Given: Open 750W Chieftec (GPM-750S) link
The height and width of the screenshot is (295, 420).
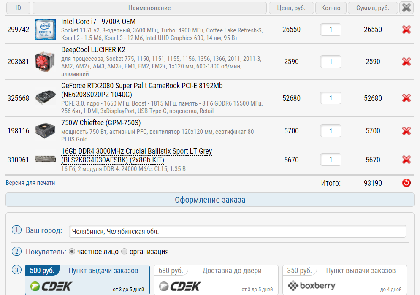Looking at the screenshot, I should [x=101, y=123].
